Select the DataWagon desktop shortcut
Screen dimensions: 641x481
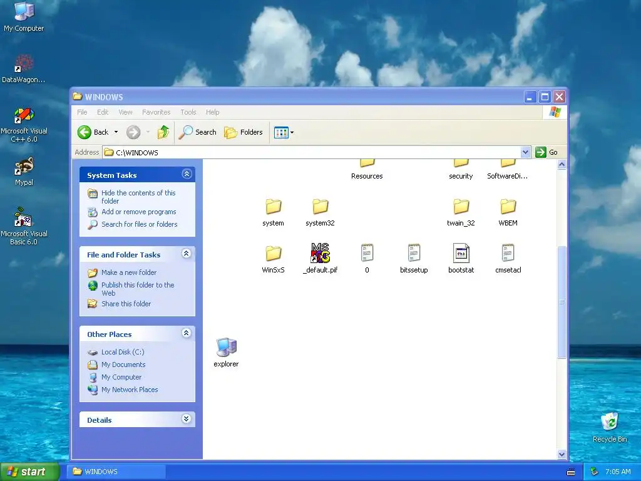coord(24,68)
